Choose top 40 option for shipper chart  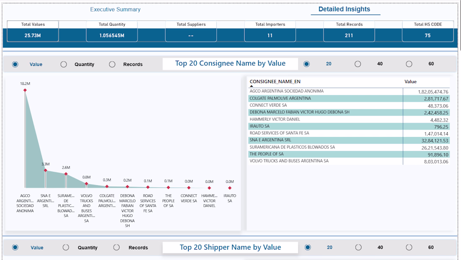(358, 247)
